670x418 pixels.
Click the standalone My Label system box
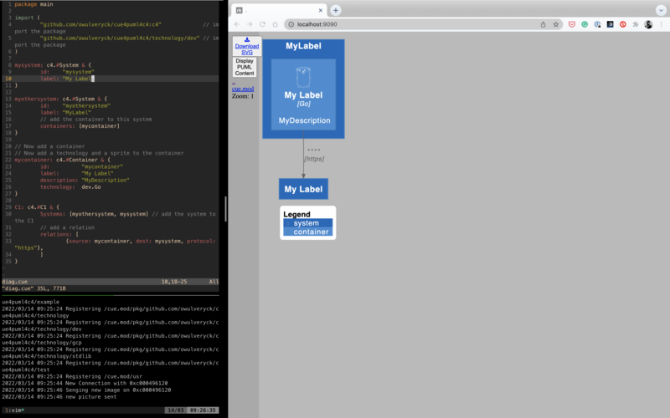[303, 189]
